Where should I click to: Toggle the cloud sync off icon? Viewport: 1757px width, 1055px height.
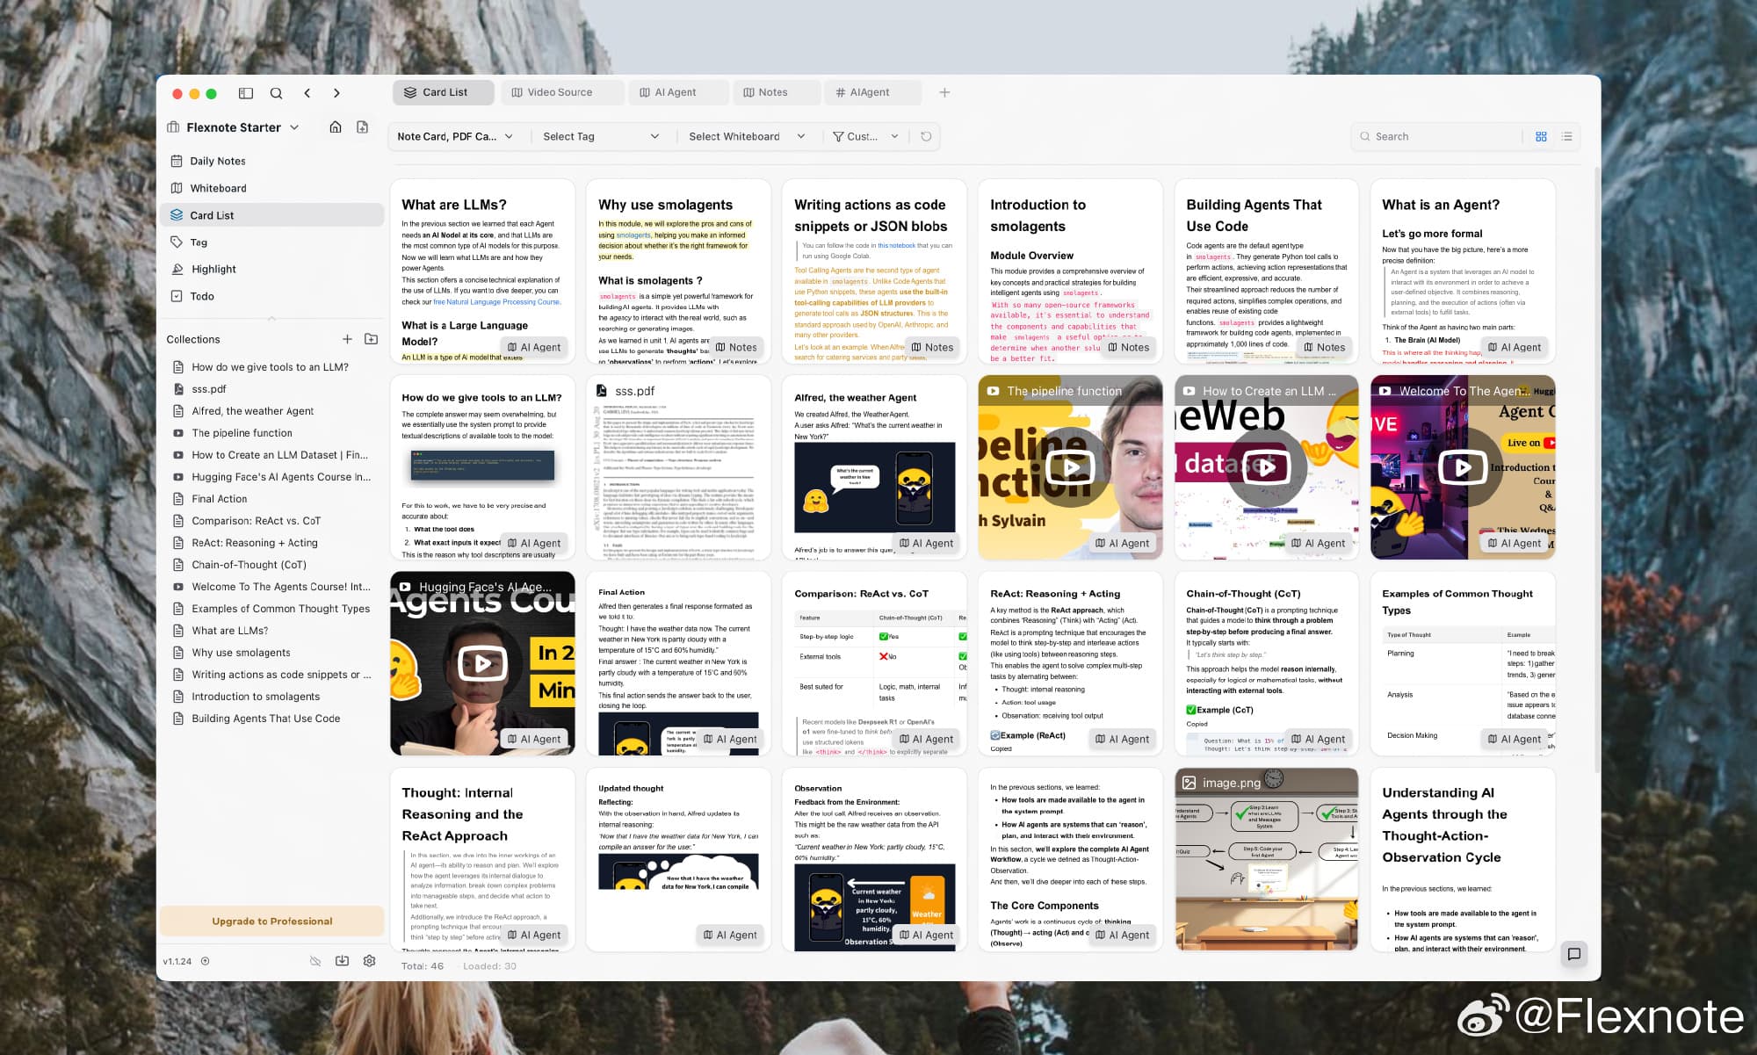[315, 961]
